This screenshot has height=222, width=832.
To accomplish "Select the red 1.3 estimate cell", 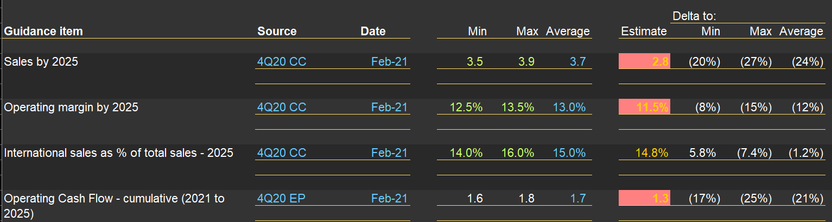I will 644,199.
